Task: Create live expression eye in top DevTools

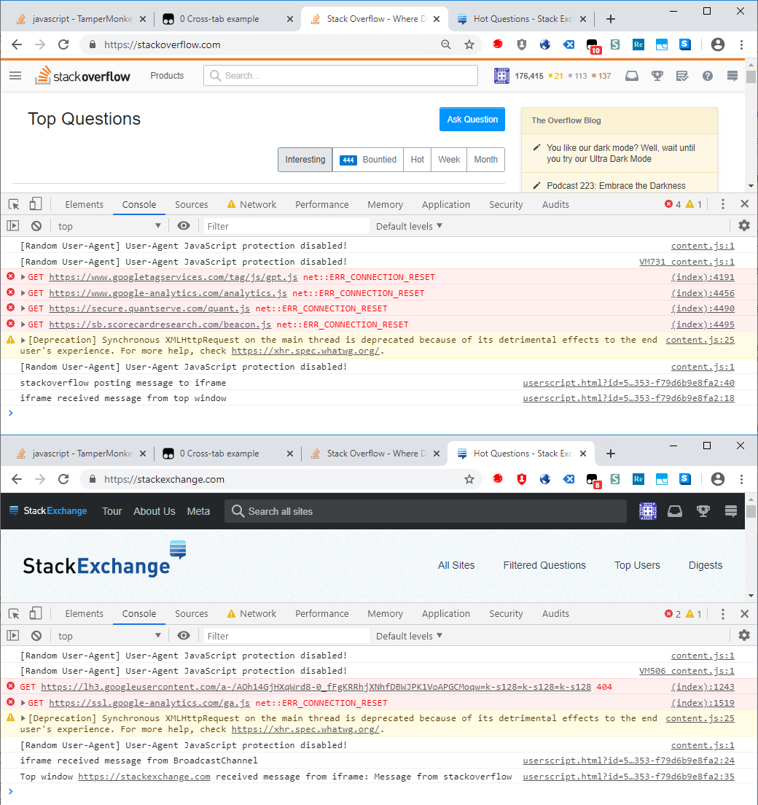Action: point(183,226)
